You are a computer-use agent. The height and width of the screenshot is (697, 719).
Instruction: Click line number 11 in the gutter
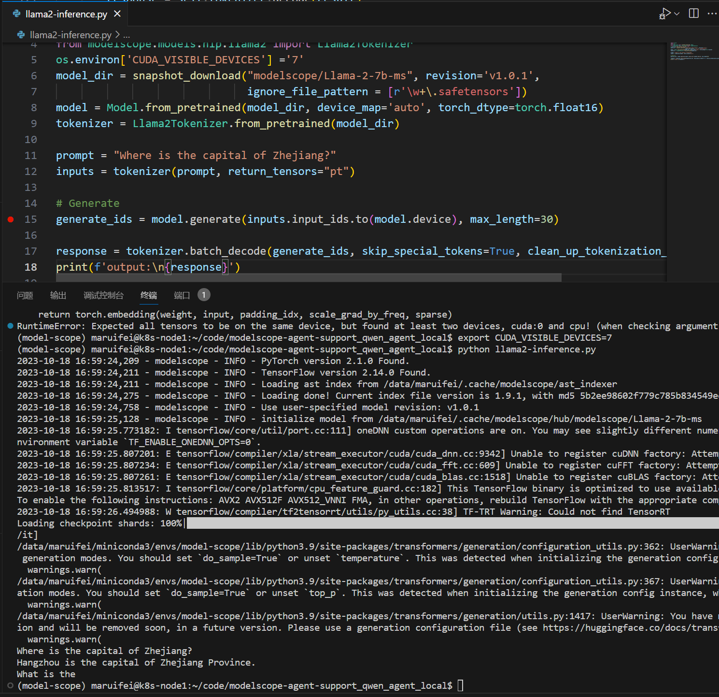(31, 155)
